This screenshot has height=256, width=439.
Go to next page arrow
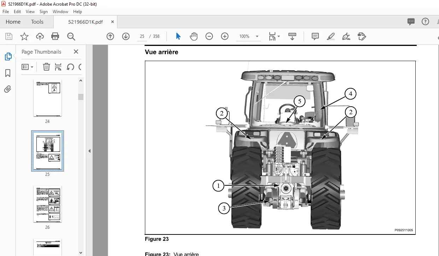coord(126,36)
